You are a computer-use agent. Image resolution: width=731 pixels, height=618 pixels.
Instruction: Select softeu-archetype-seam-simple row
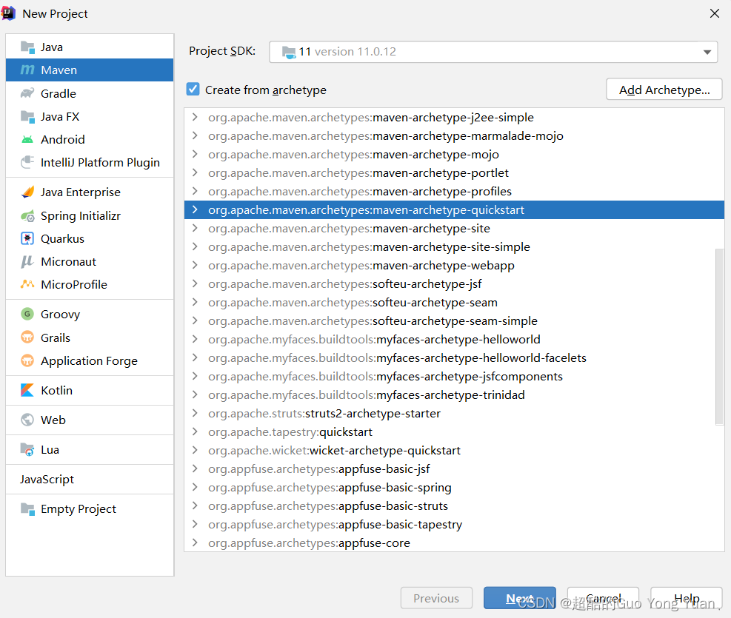click(x=454, y=321)
